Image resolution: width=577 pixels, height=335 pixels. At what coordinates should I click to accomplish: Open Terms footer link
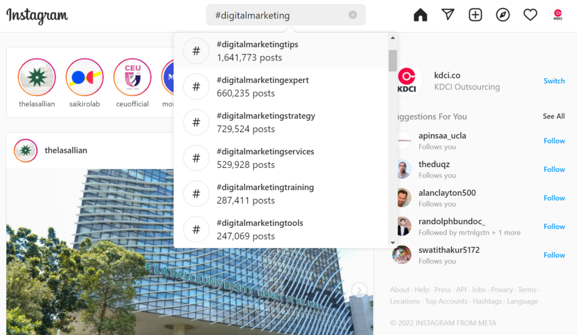click(527, 290)
